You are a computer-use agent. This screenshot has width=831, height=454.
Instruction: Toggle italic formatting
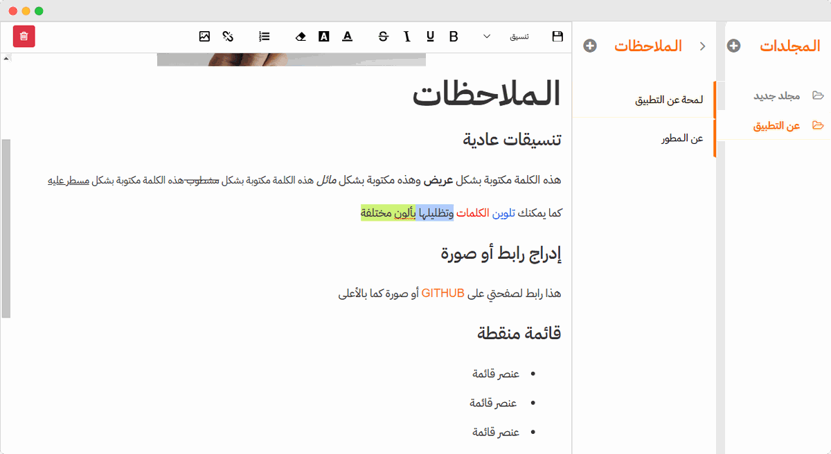pos(407,37)
